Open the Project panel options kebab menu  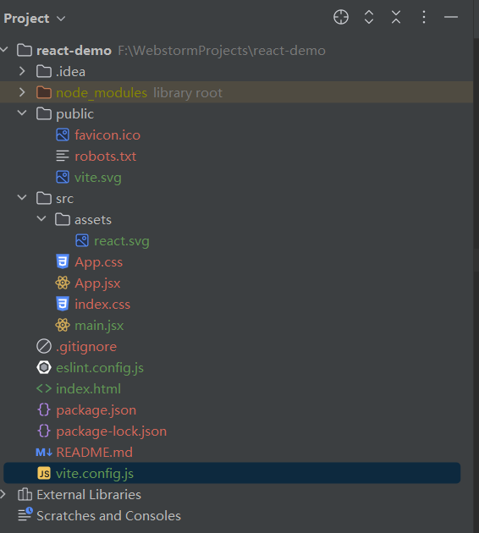pyautogui.click(x=424, y=17)
